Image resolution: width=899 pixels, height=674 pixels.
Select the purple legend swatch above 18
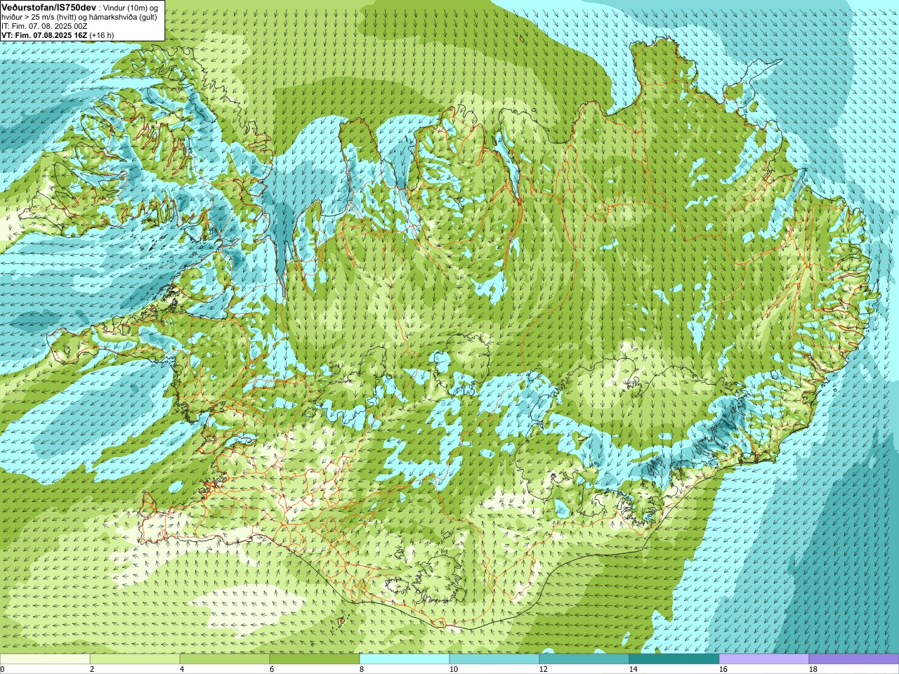854,659
